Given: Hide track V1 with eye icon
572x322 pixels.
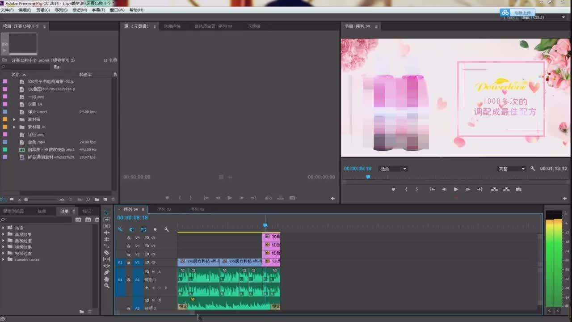Looking at the screenshot, I should pyautogui.click(x=153, y=262).
